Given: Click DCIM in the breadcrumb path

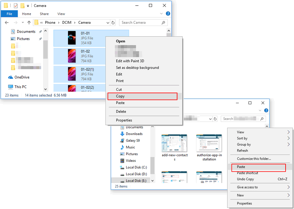Looking at the screenshot, I should pos(67,23).
